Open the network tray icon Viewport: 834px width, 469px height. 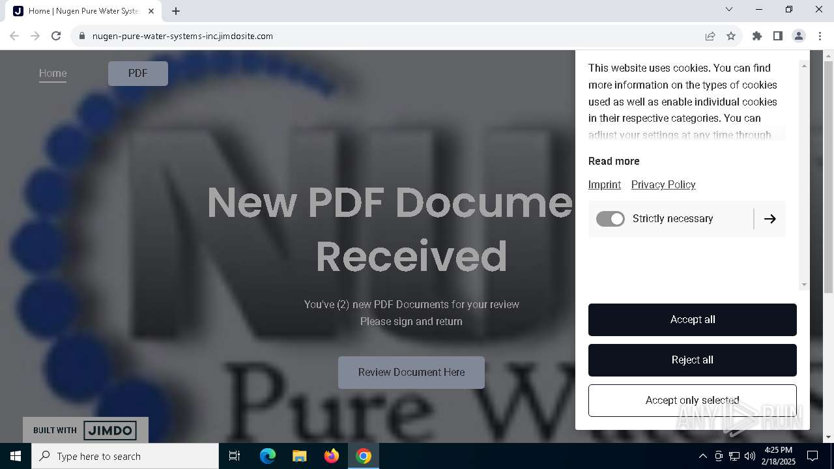pyautogui.click(x=734, y=456)
